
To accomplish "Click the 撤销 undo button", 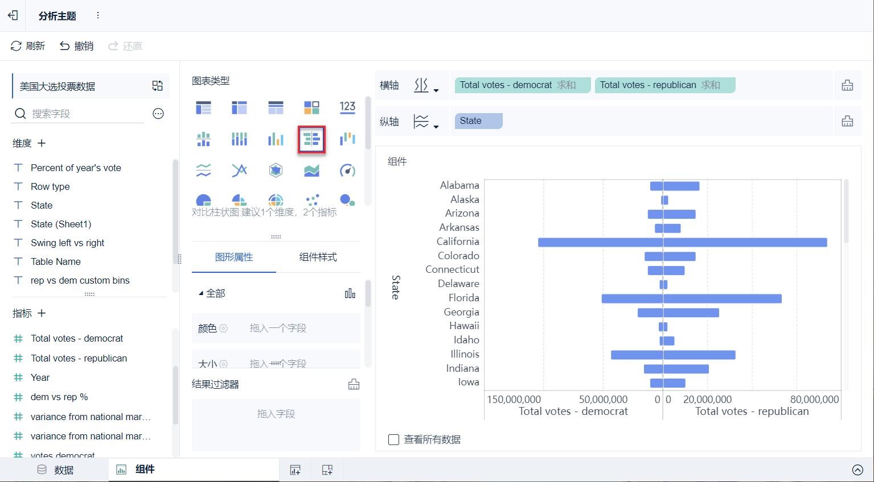I will coord(77,46).
